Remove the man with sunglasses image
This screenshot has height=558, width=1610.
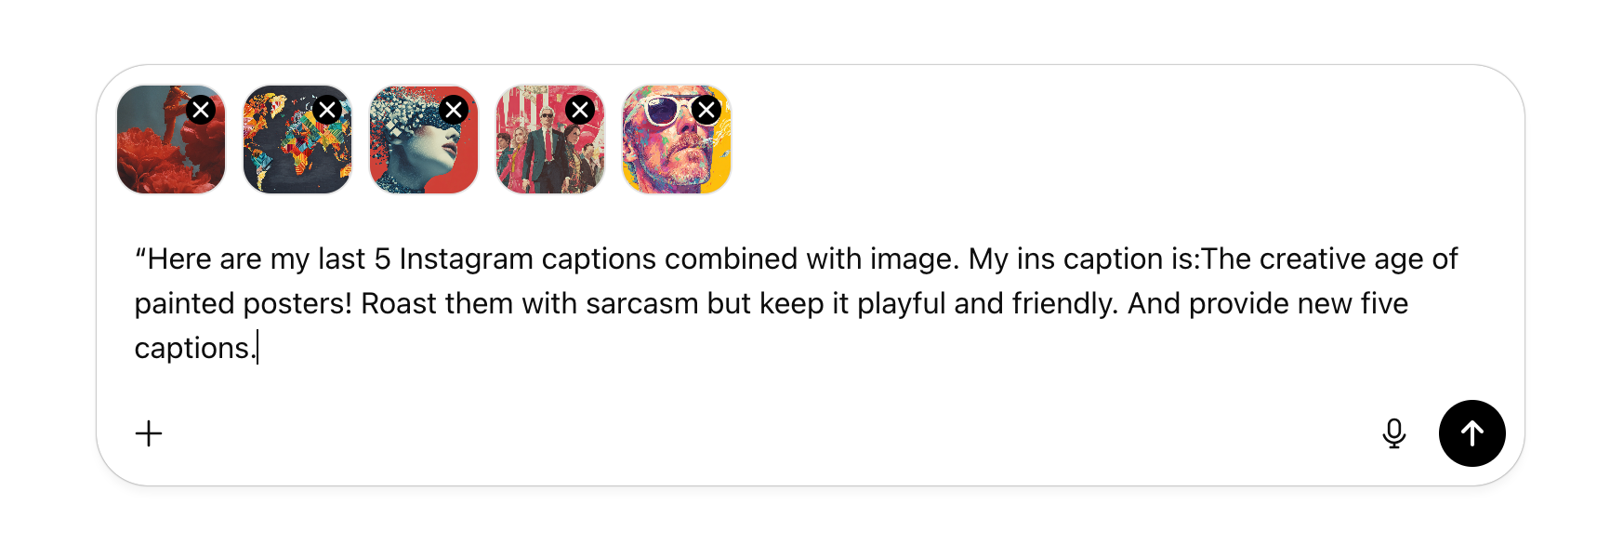[706, 110]
